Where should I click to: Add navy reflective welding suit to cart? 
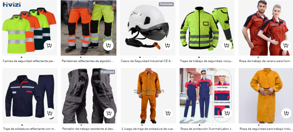[x=50, y=113]
